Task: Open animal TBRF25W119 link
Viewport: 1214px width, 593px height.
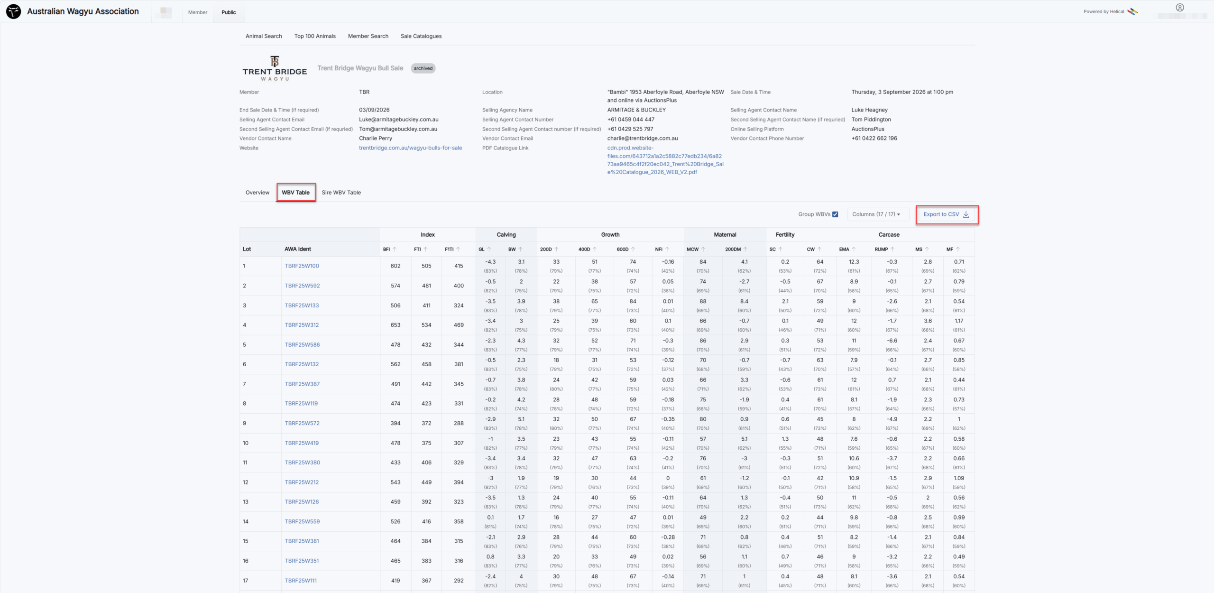Action: click(x=301, y=404)
